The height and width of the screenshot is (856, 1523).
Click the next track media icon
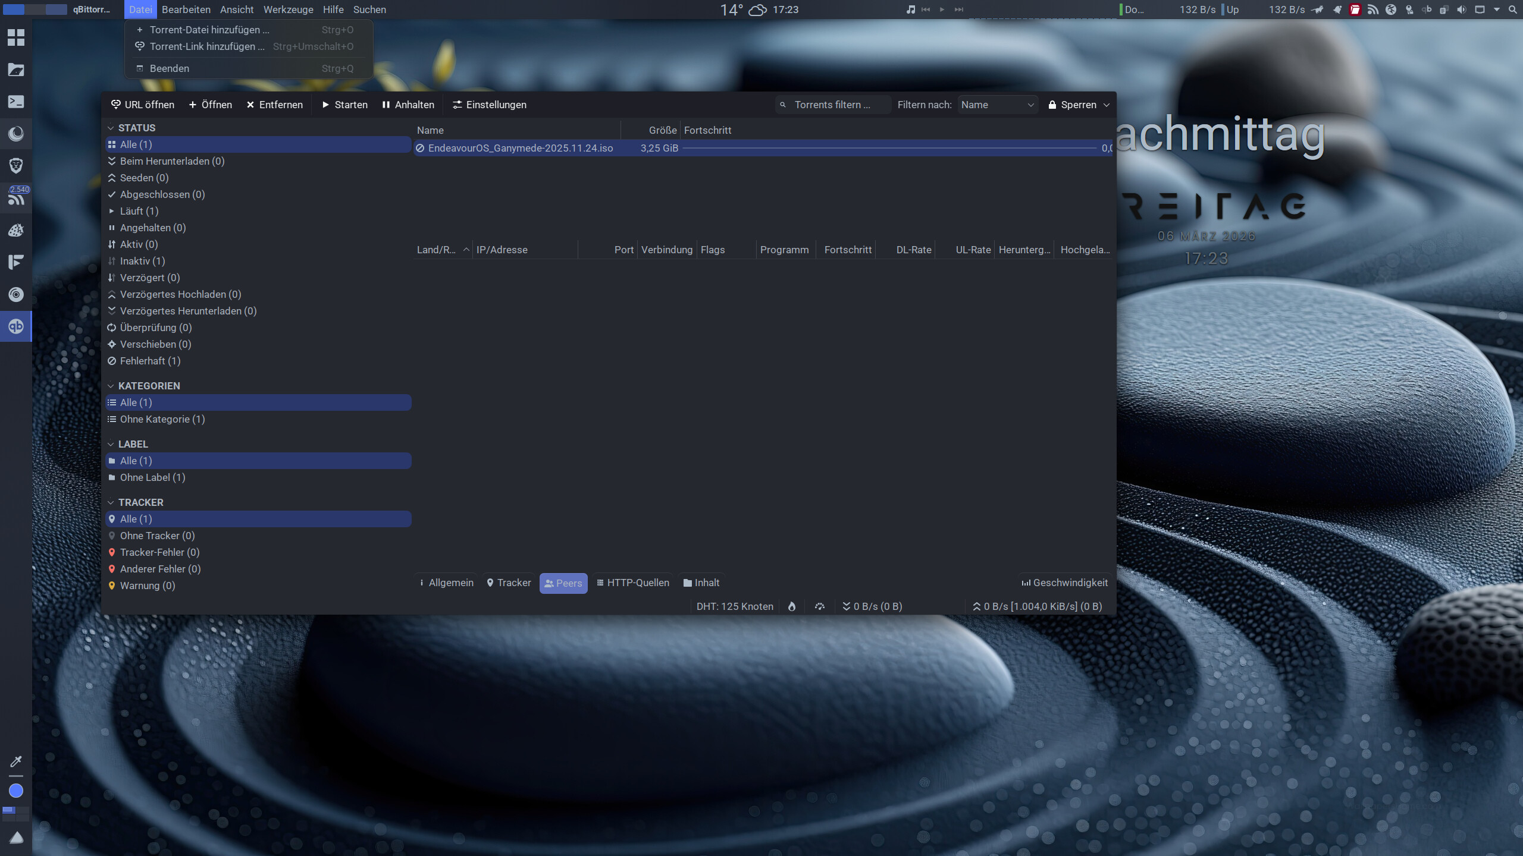[x=958, y=10]
